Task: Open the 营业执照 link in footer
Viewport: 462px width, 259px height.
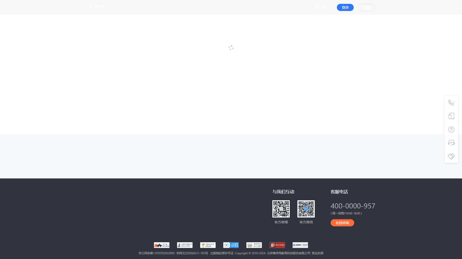Action: pyautogui.click(x=318, y=253)
